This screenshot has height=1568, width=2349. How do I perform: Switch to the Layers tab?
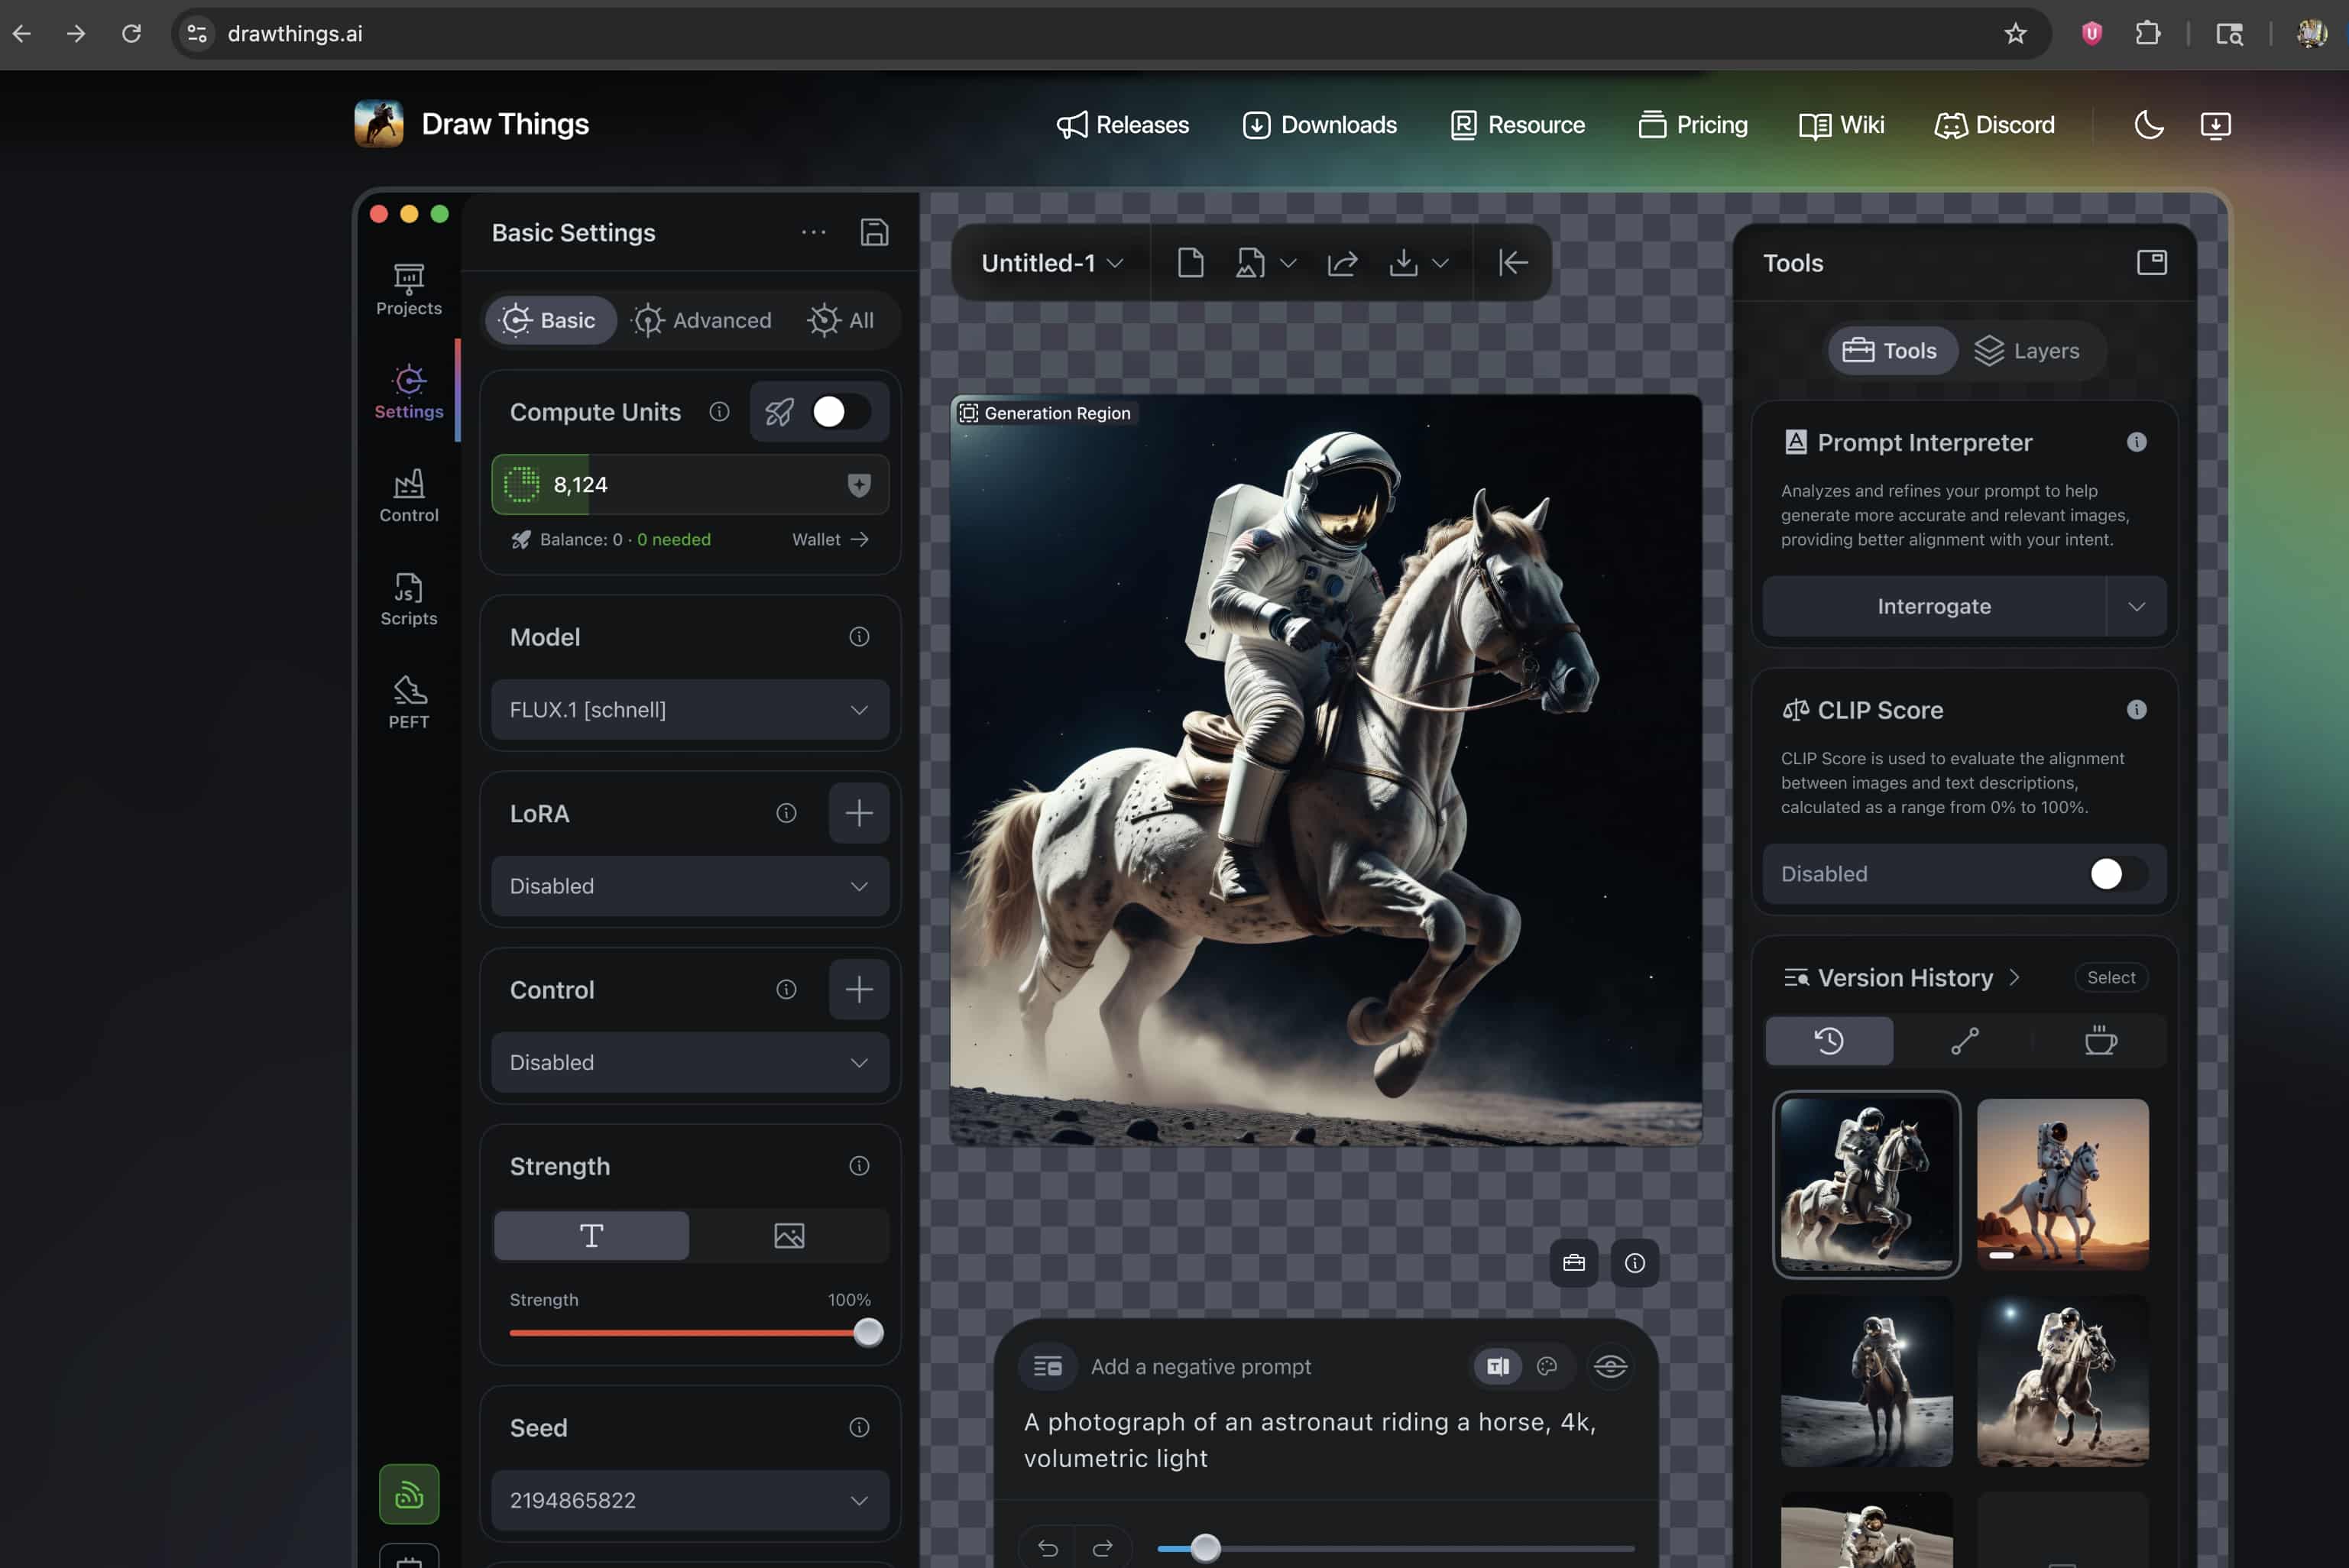tap(2027, 351)
